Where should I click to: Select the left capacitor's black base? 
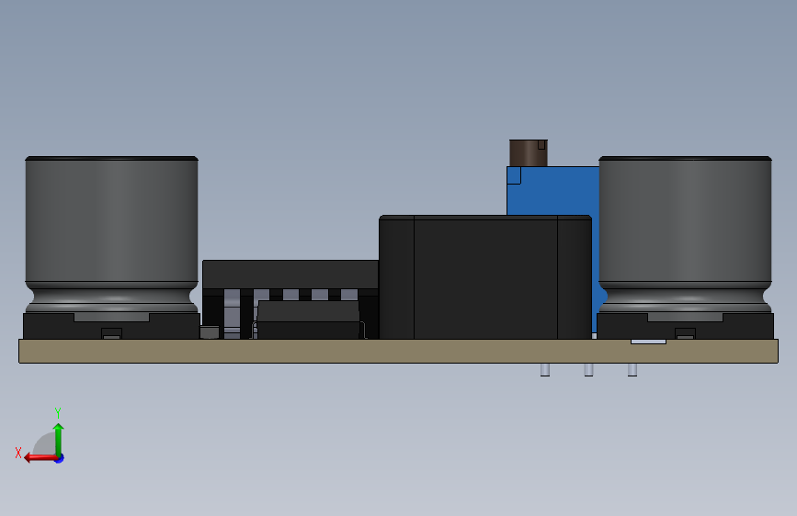tap(111, 326)
